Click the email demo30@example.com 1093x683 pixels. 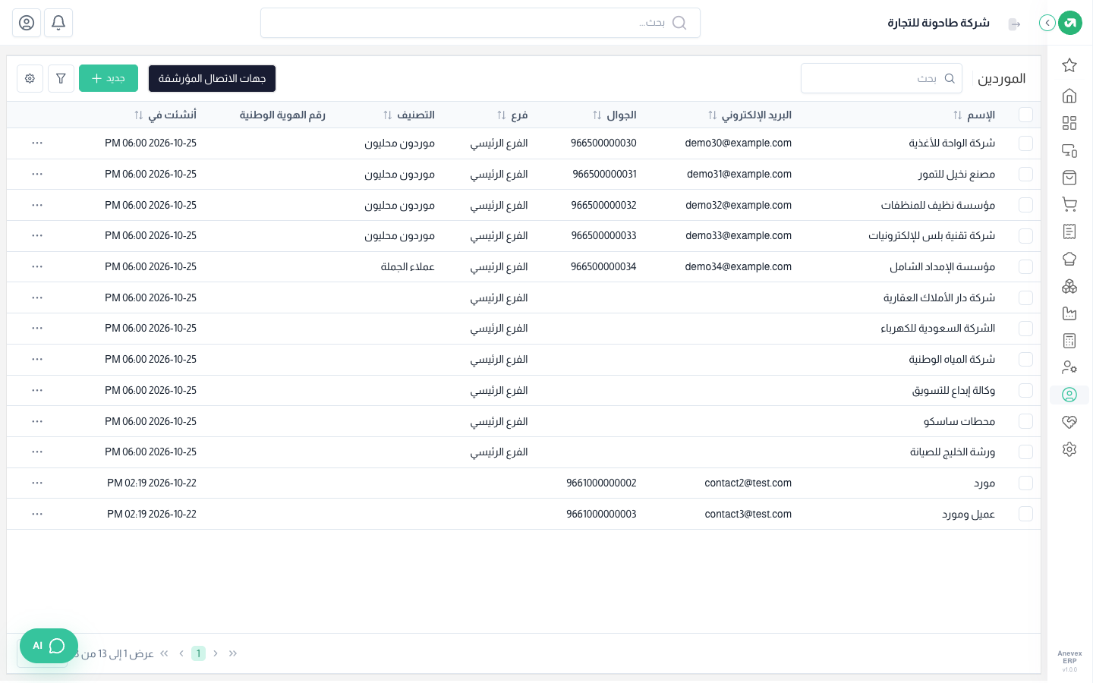click(738, 143)
